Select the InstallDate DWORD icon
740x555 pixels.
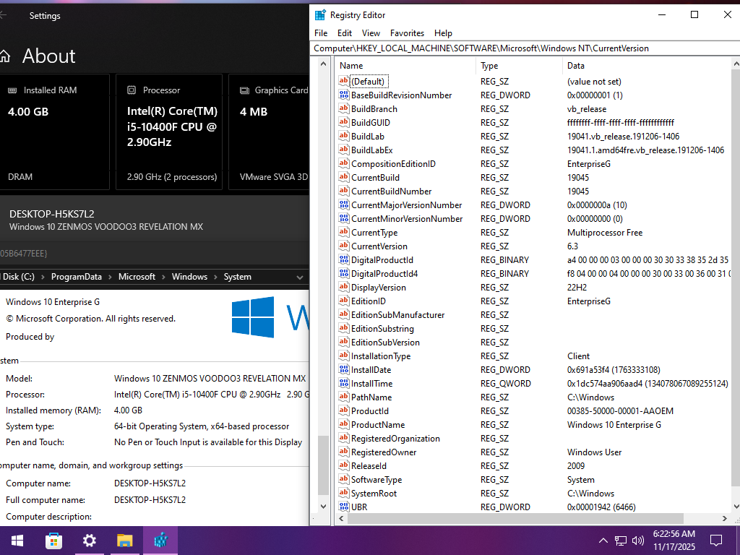click(x=343, y=369)
